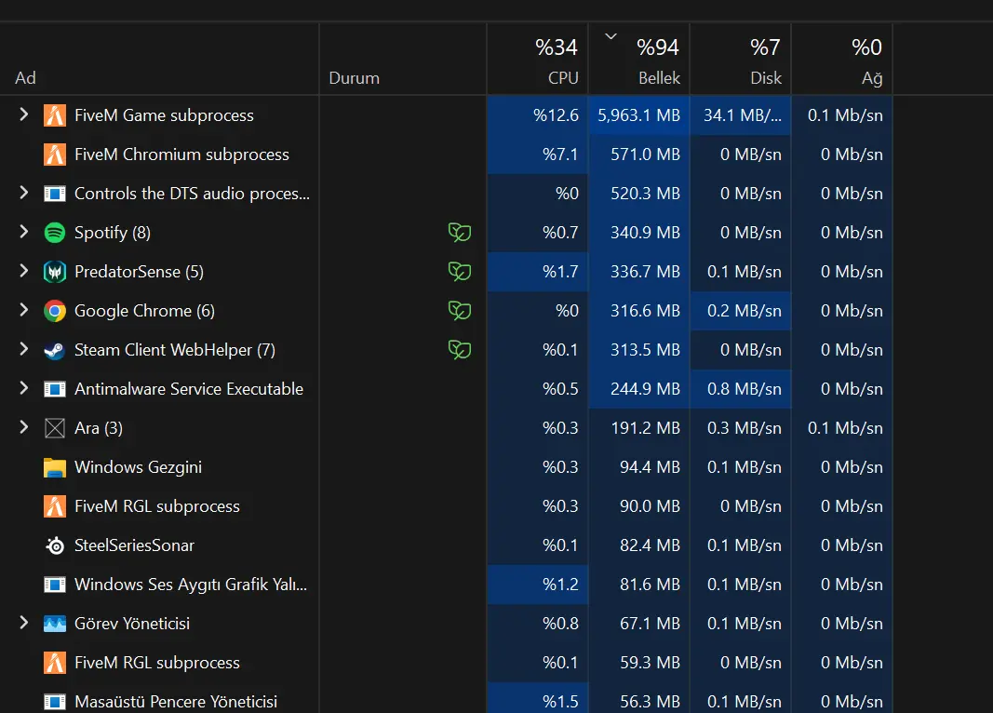Viewport: 993px width, 713px height.
Task: Expand the Steam Client WebHelper (7) group
Action: pos(24,349)
